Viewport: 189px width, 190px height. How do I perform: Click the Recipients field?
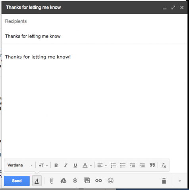pyautogui.click(x=94, y=21)
